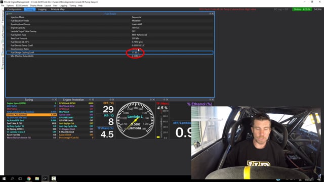This screenshot has height=182, width=324.
Task: Switch to the Configuration page tab
Action: [x=14, y=9]
